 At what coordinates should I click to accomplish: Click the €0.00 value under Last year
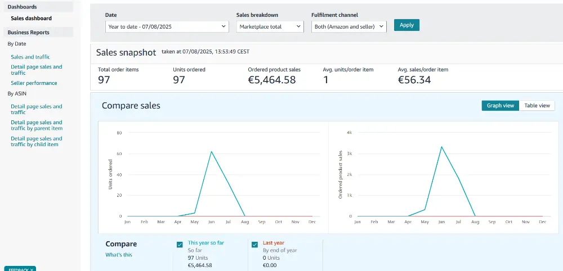(x=270, y=265)
